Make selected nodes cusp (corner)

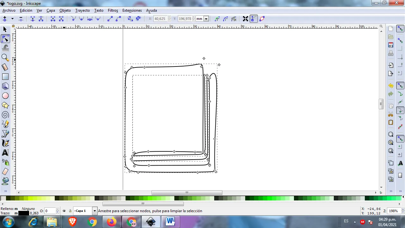coord(73,19)
